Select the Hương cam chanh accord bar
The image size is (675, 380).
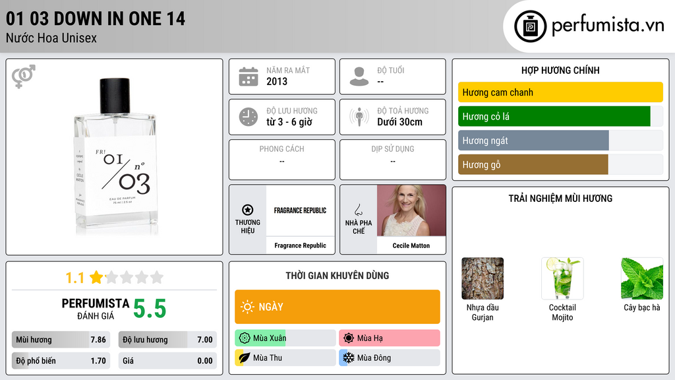(x=560, y=92)
